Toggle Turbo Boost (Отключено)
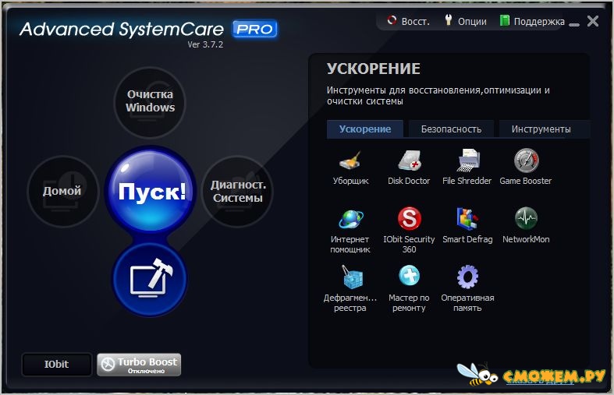 pos(139,365)
